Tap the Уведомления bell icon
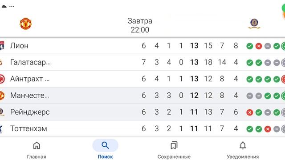The width and height of the screenshot is (285, 160). pyautogui.click(x=243, y=145)
